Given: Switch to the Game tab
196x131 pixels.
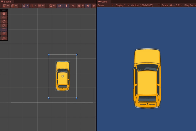Looking at the screenshot, I should [103, 2].
